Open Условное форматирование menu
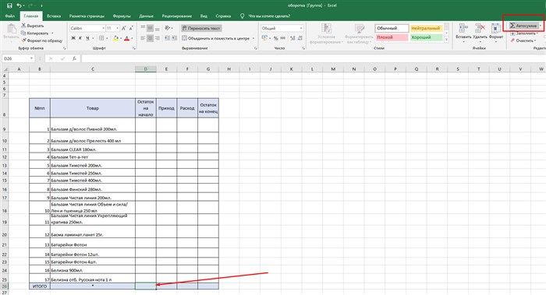546x295 pixels. pos(326,33)
